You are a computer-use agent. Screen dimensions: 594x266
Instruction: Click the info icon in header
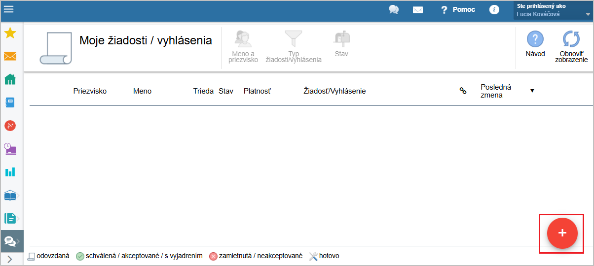(x=493, y=9)
